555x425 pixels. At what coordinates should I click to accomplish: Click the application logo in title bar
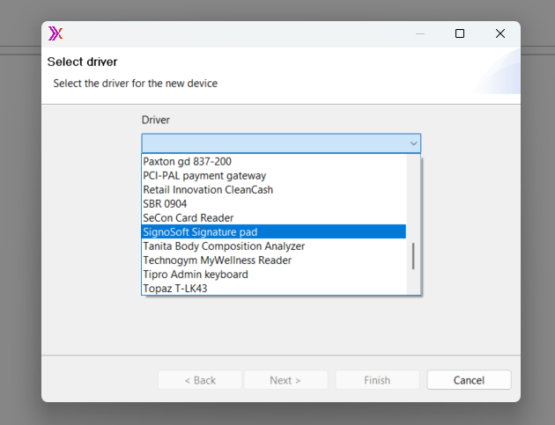point(56,33)
